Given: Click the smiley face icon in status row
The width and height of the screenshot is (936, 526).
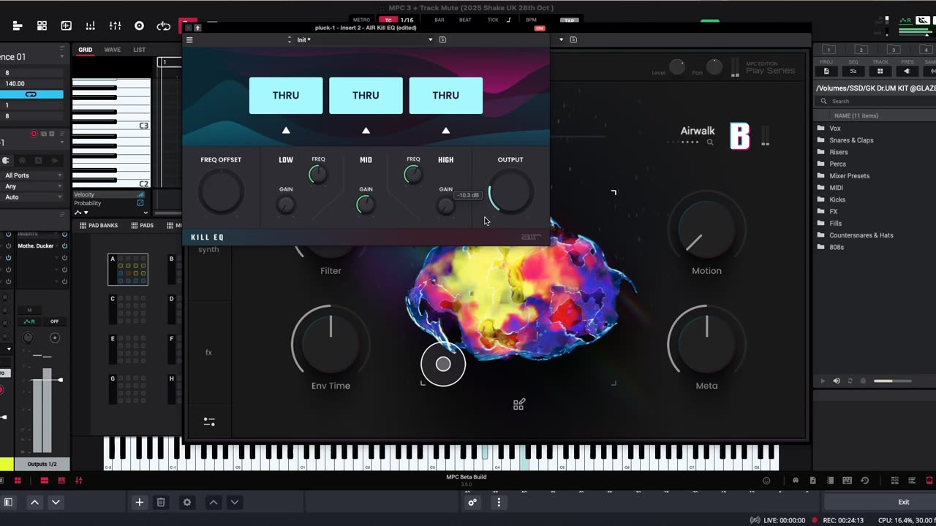Looking at the screenshot, I should [766, 481].
